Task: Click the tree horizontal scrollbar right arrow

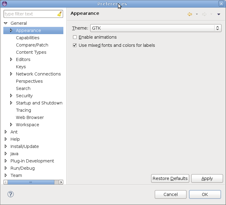Action: [x=61, y=182]
